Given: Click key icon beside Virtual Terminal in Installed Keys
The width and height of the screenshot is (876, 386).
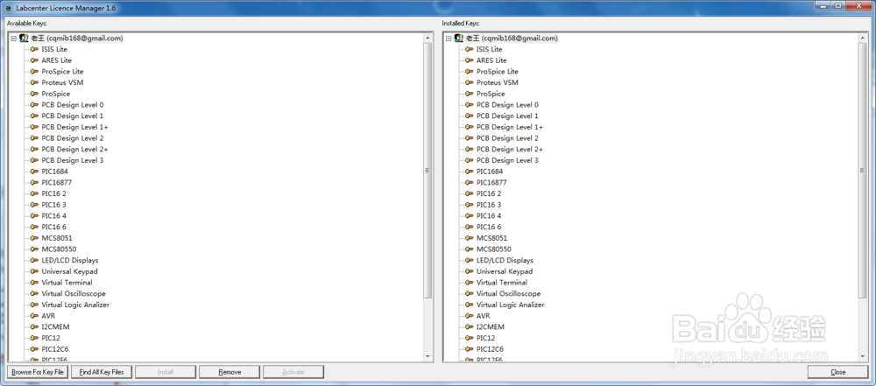Looking at the screenshot, I should (470, 283).
